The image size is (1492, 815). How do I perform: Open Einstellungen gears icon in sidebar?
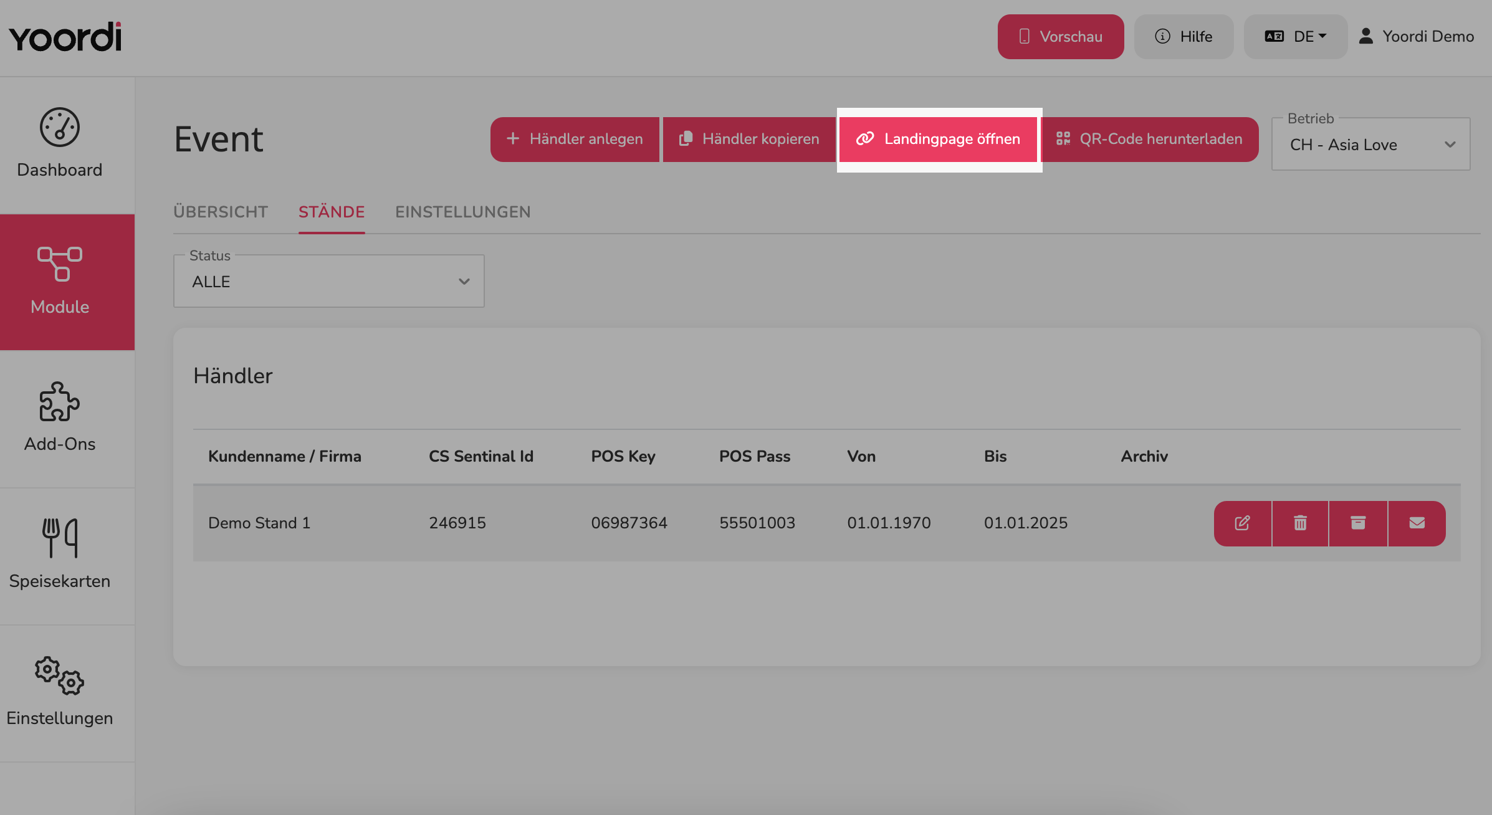tap(60, 692)
